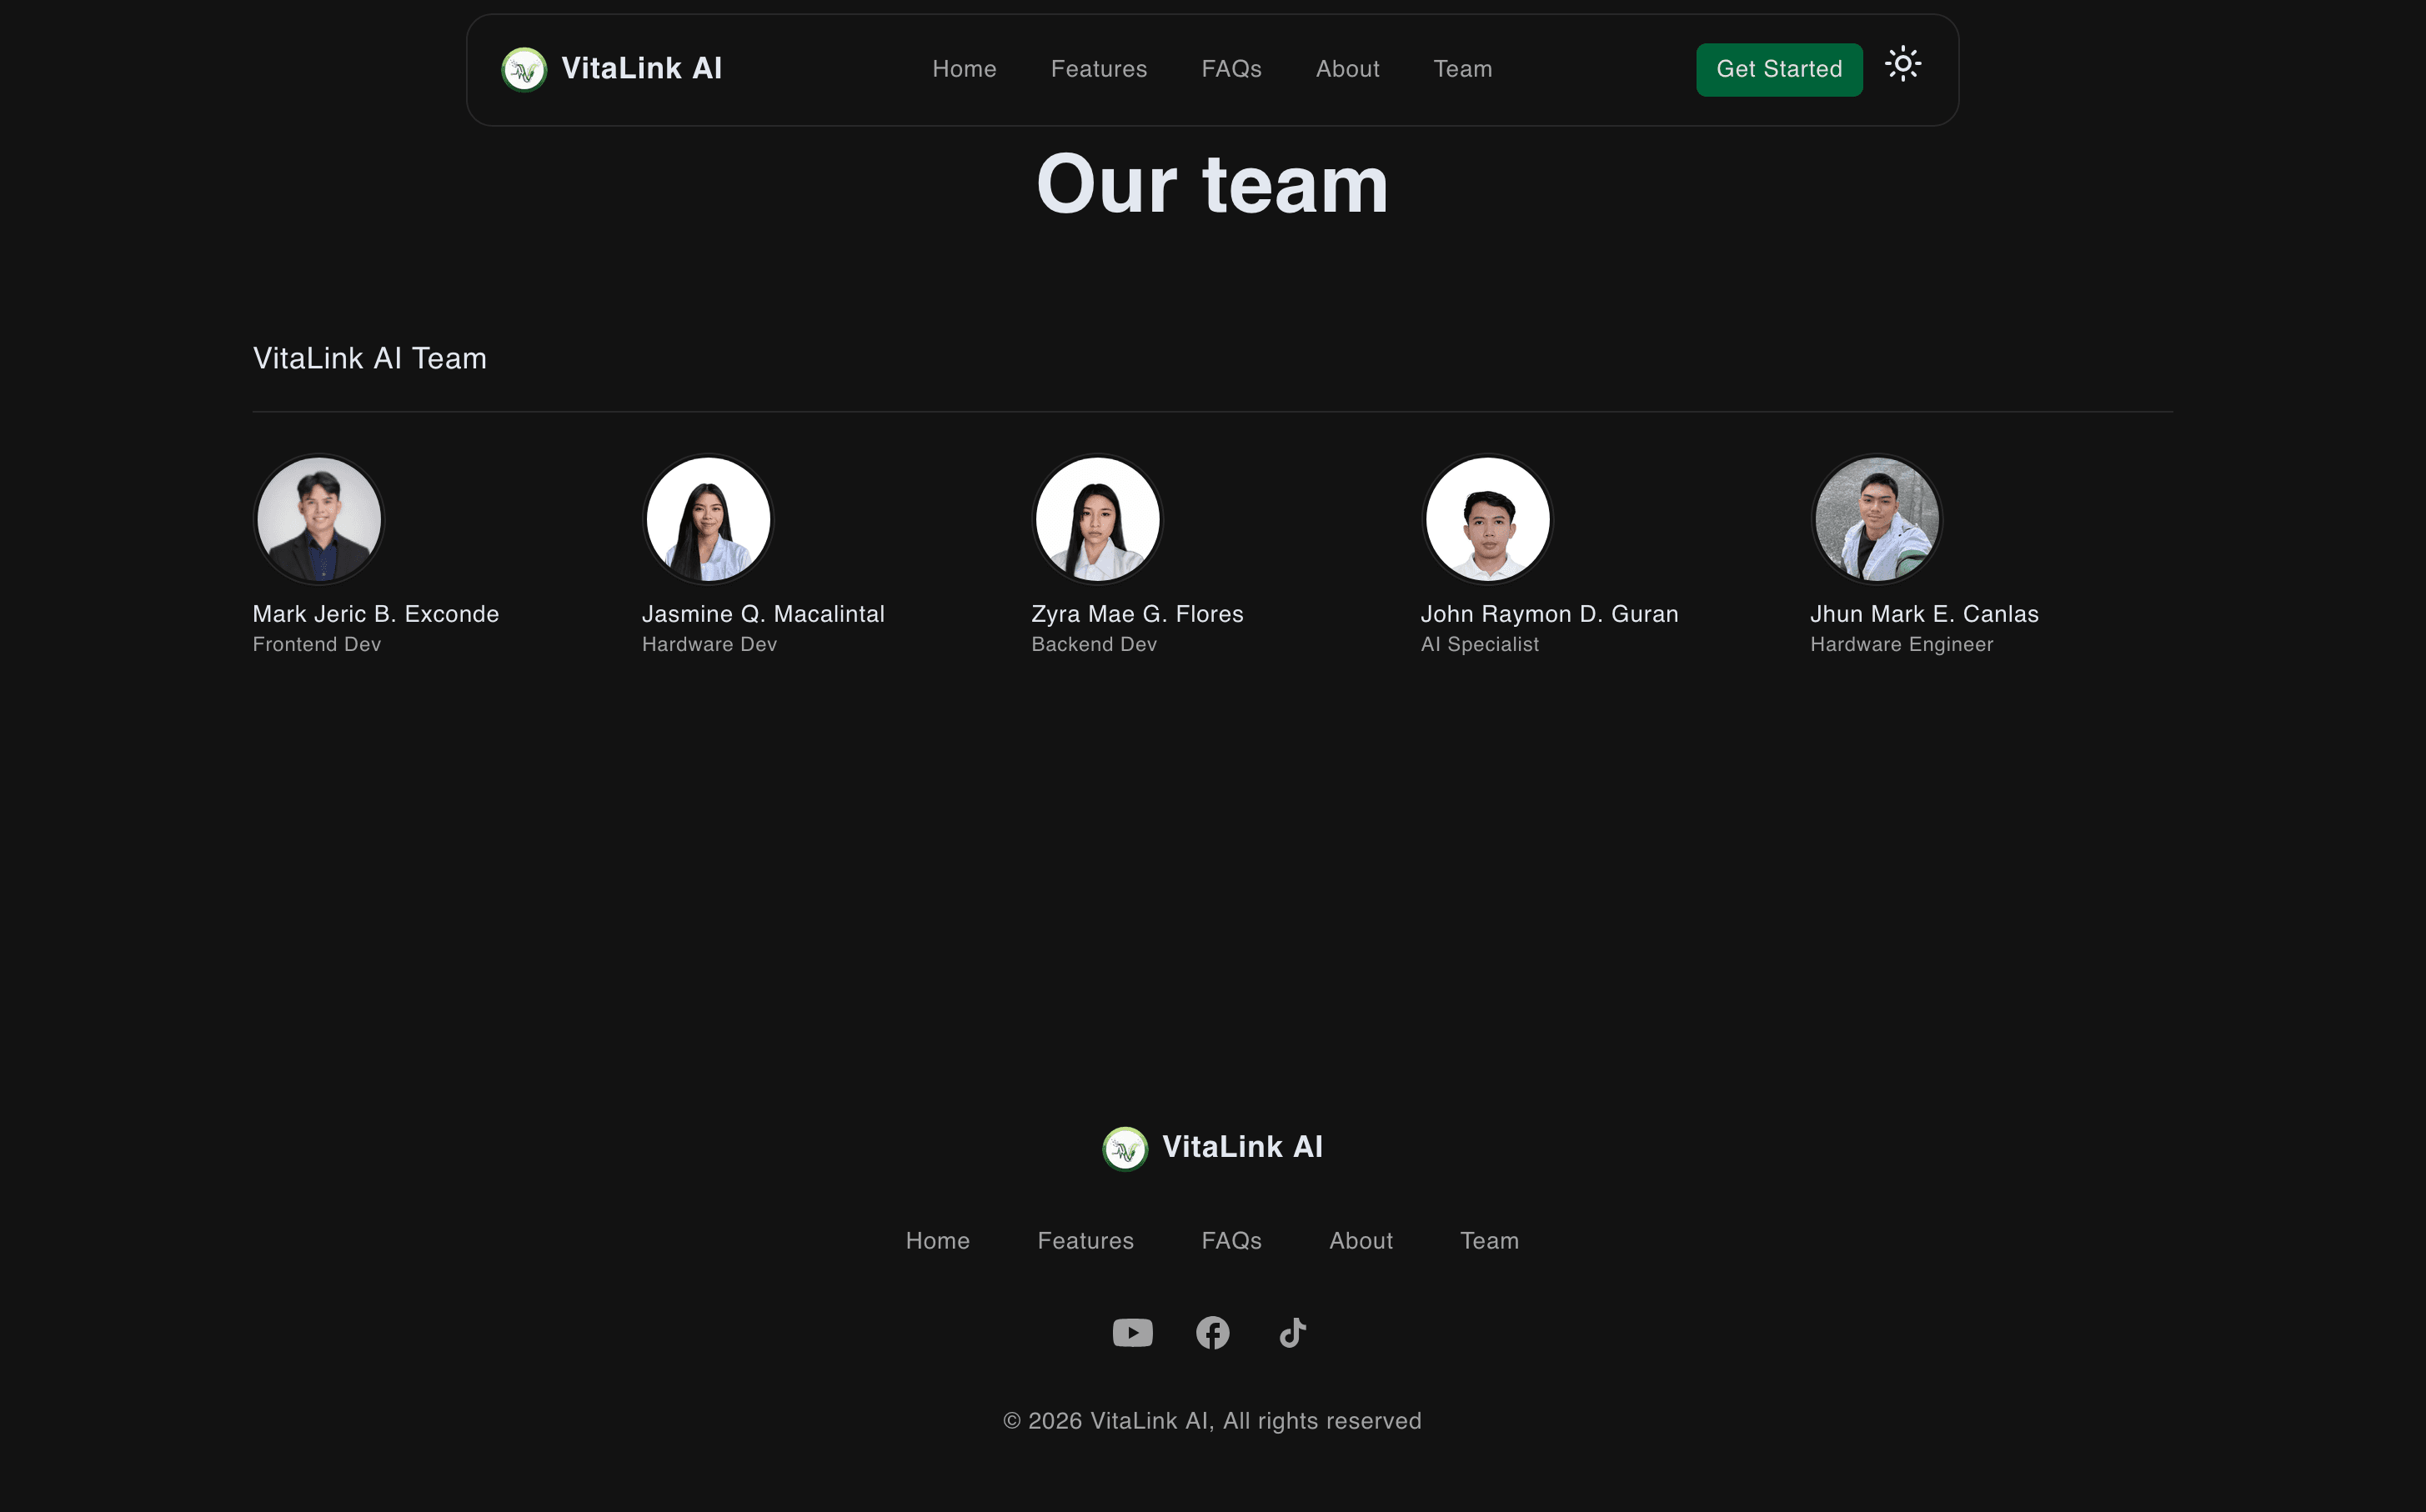Click the name John Raymon D. Guran
The height and width of the screenshot is (1512, 2426).
pos(1549,614)
